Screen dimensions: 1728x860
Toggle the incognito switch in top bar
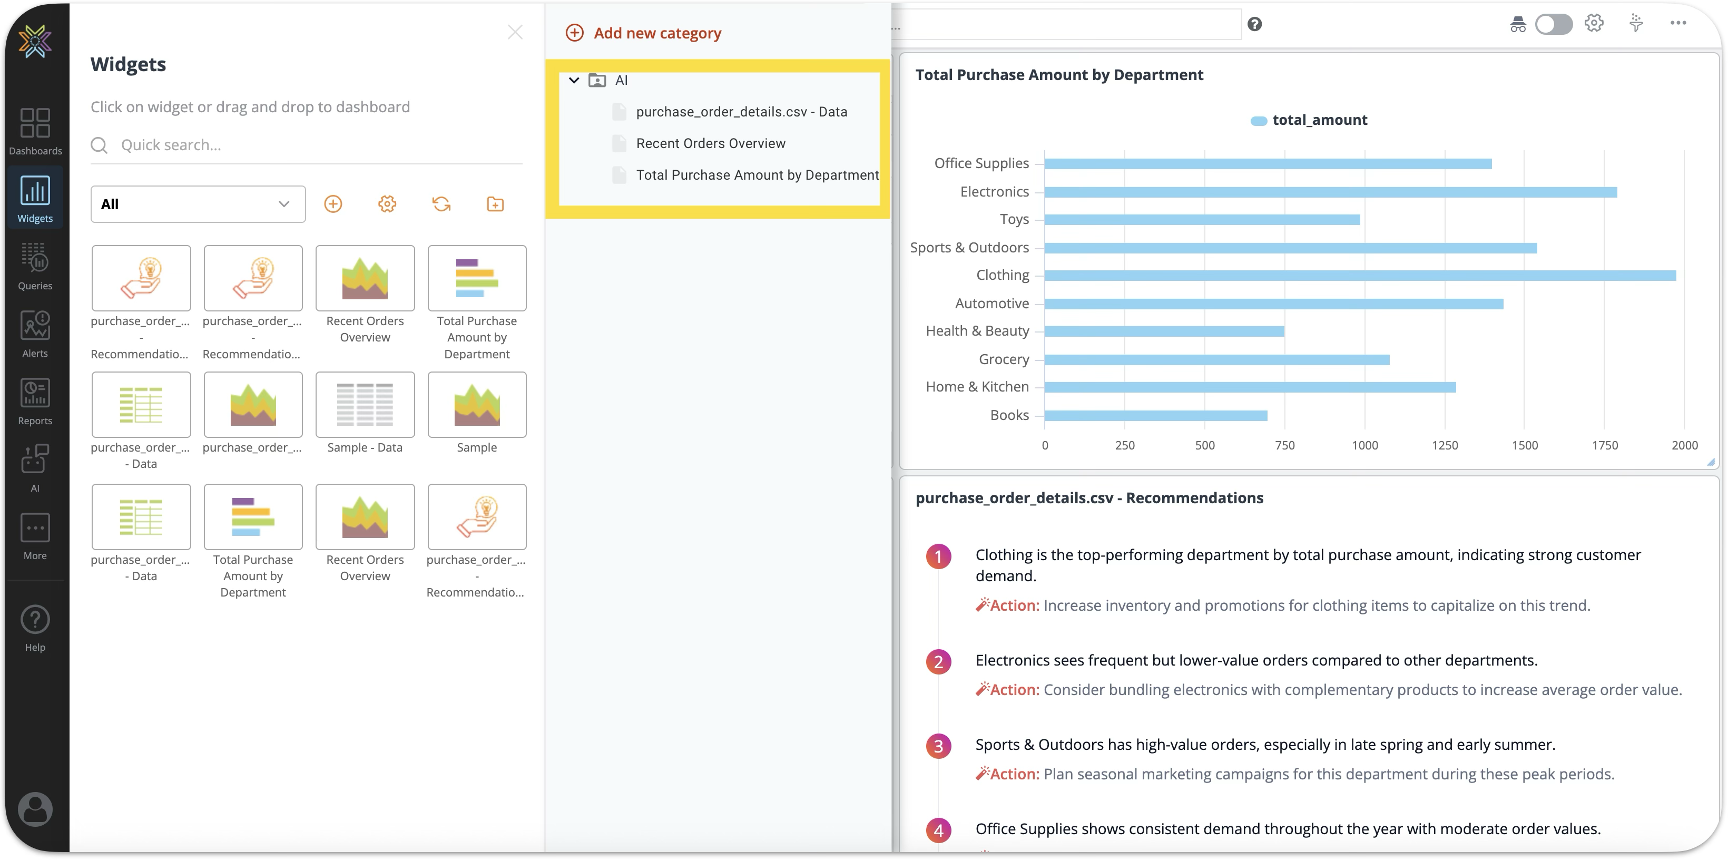[1553, 24]
